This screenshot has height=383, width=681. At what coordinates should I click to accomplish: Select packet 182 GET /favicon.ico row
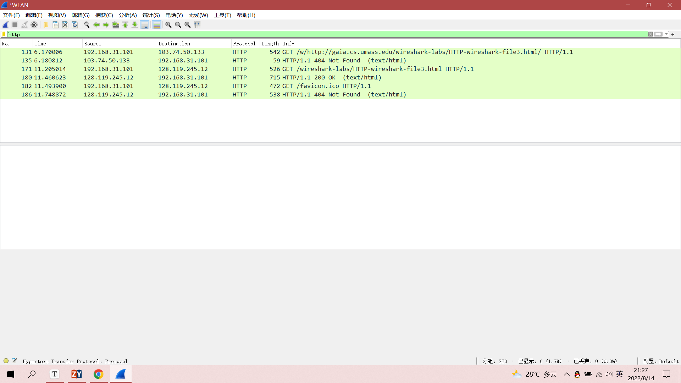point(340,86)
